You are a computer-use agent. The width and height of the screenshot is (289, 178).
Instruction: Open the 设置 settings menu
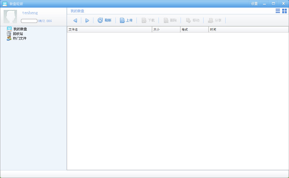pyautogui.click(x=254, y=4)
